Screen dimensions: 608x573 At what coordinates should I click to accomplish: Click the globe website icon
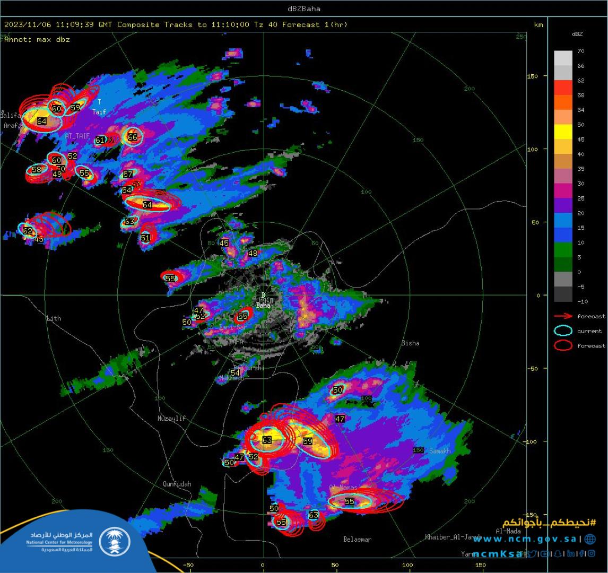click(590, 539)
